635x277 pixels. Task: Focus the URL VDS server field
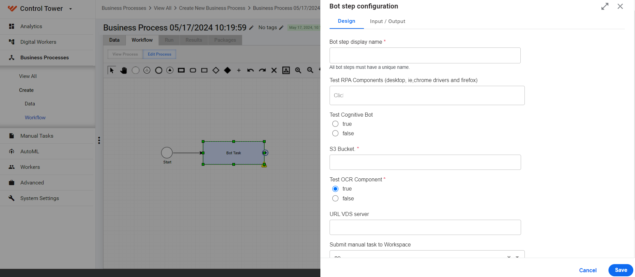425,227
